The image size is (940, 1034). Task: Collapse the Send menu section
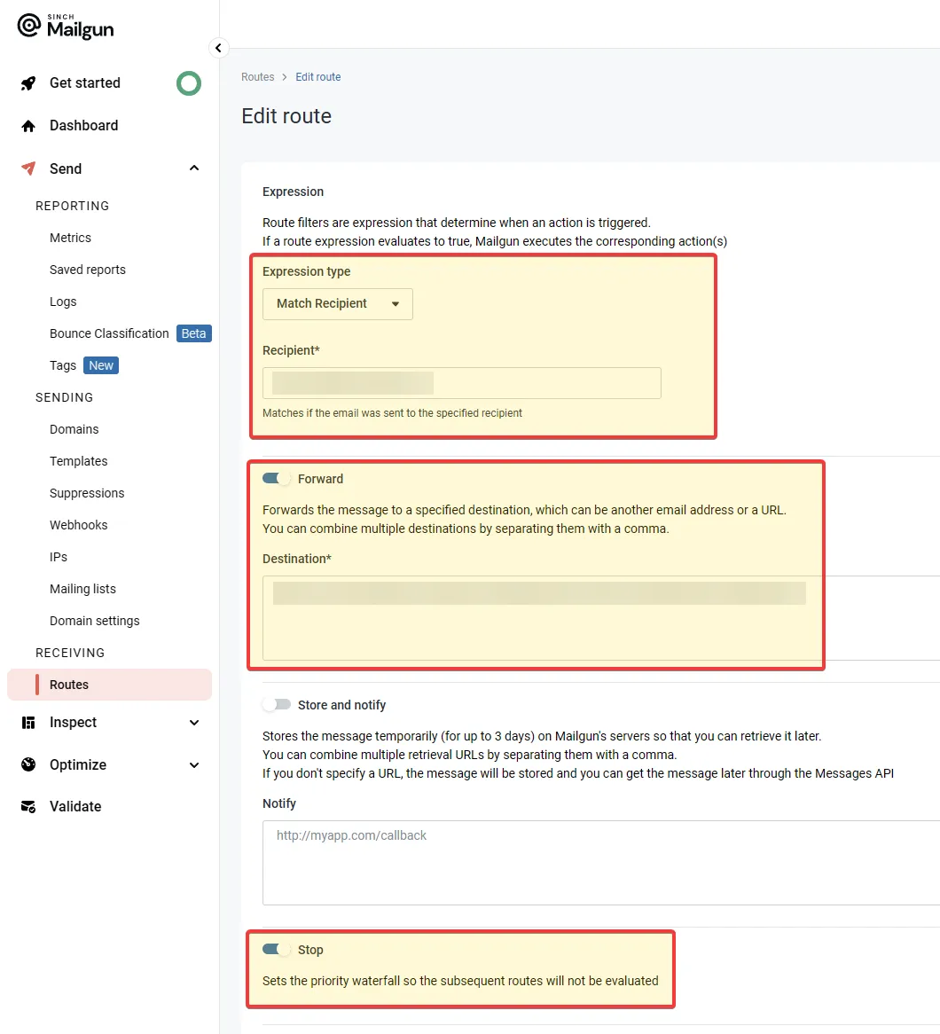coord(194,168)
